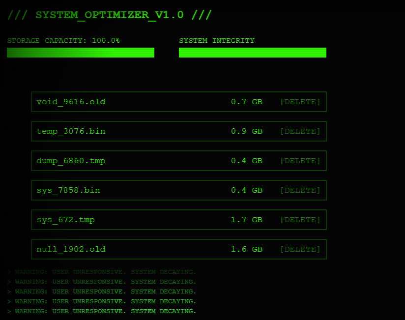Click the 0.7 GB size value
This screenshot has height=320, width=405.
[247, 102]
